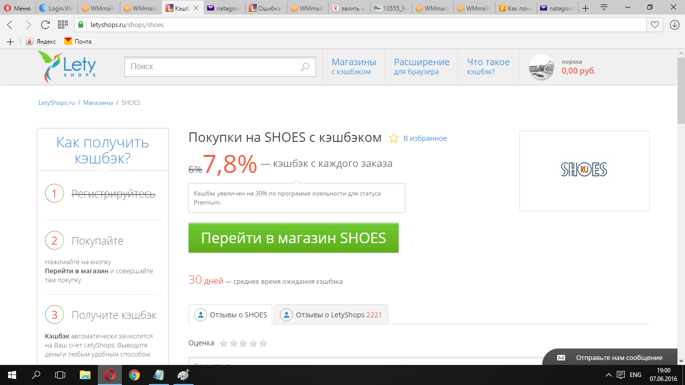Screen dimensions: 685x385
Task: Click the envelope icon in chat widget
Action: (561, 357)
